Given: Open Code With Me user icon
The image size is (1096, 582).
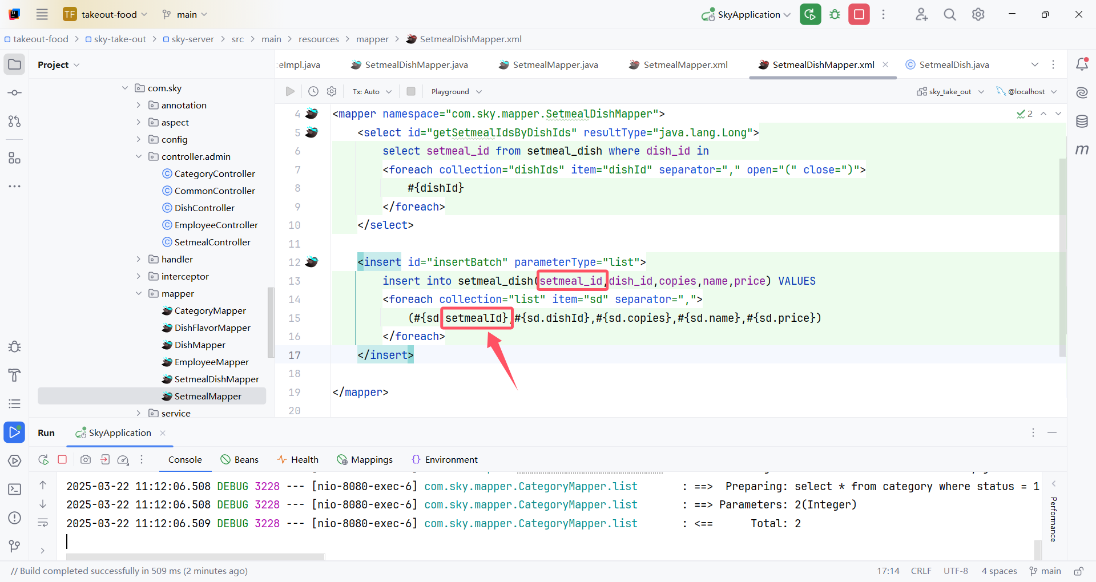Looking at the screenshot, I should click(921, 14).
